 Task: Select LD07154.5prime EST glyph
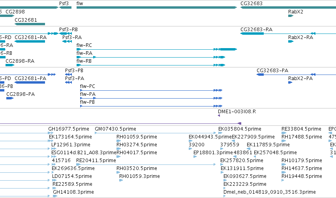click(54, 180)
